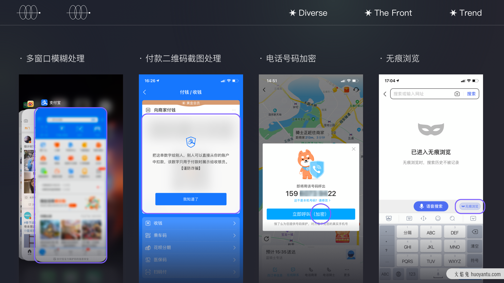The image size is (504, 283).
Task: Click the voice search 语音搜索 icon
Action: click(430, 206)
